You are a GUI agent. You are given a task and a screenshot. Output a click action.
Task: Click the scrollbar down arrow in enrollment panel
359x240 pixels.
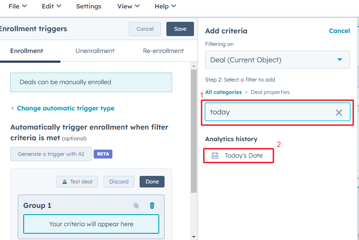[x=194, y=236]
